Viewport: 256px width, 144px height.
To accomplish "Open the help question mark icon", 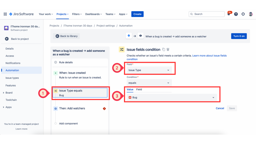I will (236, 14).
